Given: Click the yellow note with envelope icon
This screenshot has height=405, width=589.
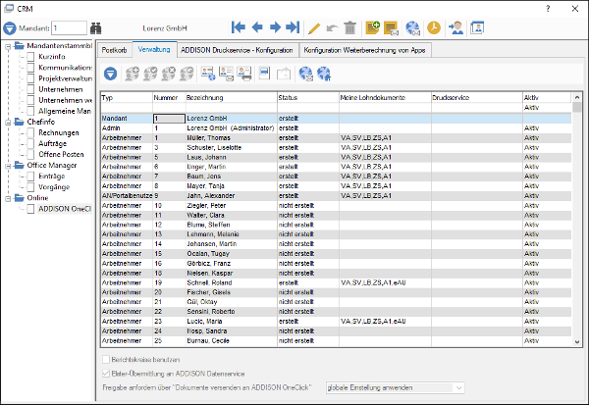Looking at the screenshot, I should tap(391, 28).
